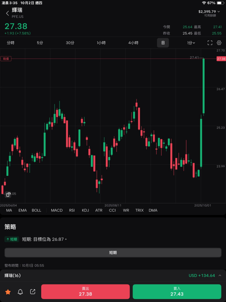The image size is (226, 302).
Task: Tap the rotate icon on chart corner
Action: coord(8,194)
